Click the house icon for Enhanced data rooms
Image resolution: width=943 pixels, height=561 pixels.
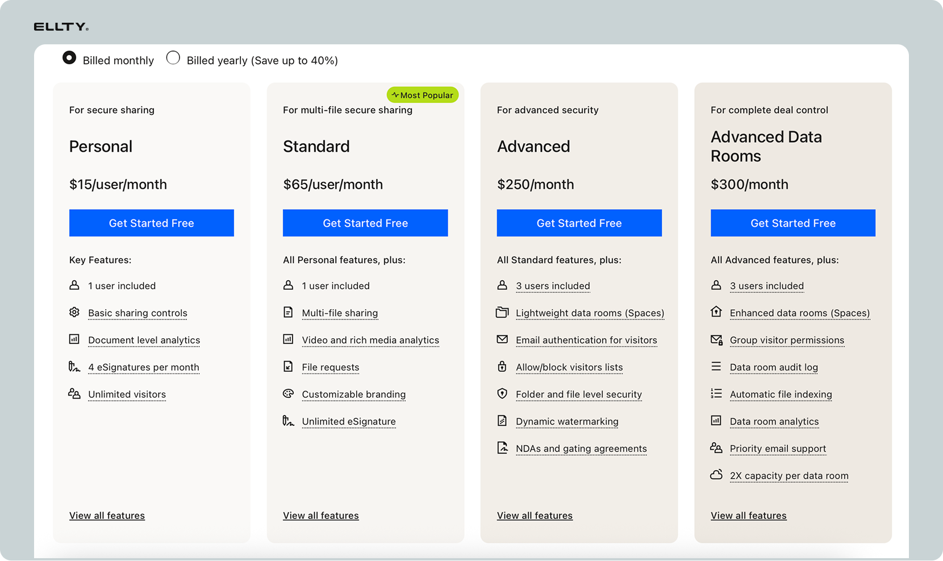click(x=716, y=312)
